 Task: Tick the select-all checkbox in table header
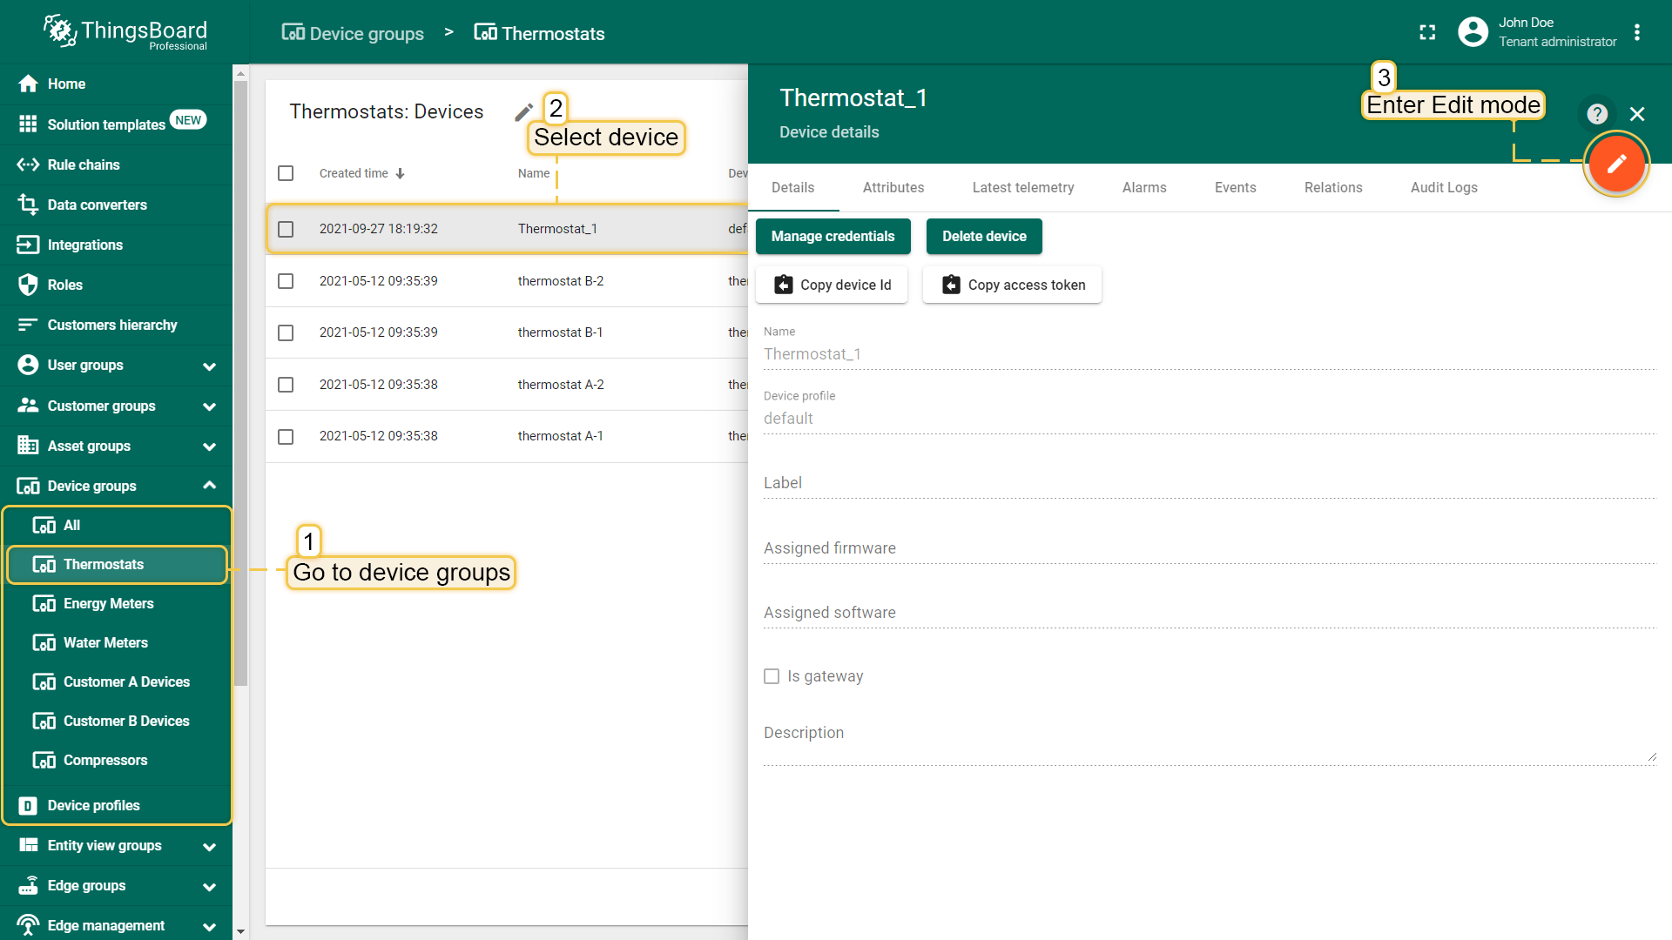tap(286, 173)
